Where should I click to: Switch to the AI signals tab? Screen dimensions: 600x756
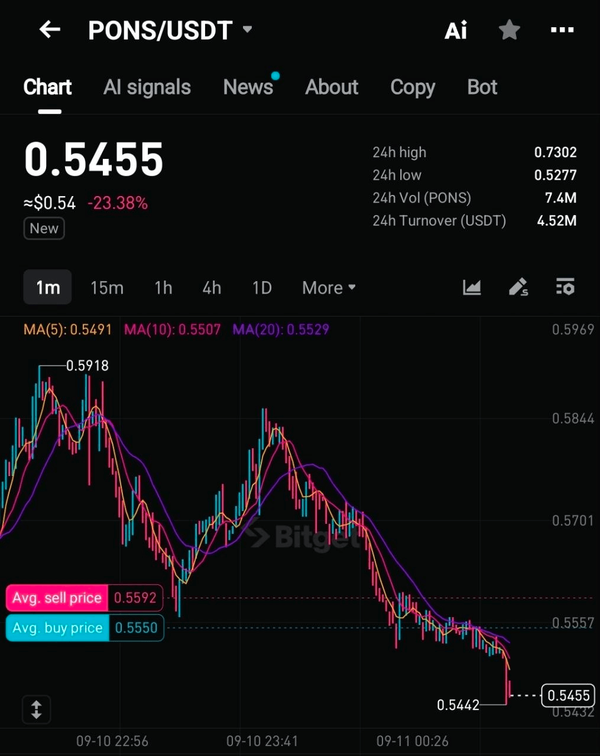point(147,87)
